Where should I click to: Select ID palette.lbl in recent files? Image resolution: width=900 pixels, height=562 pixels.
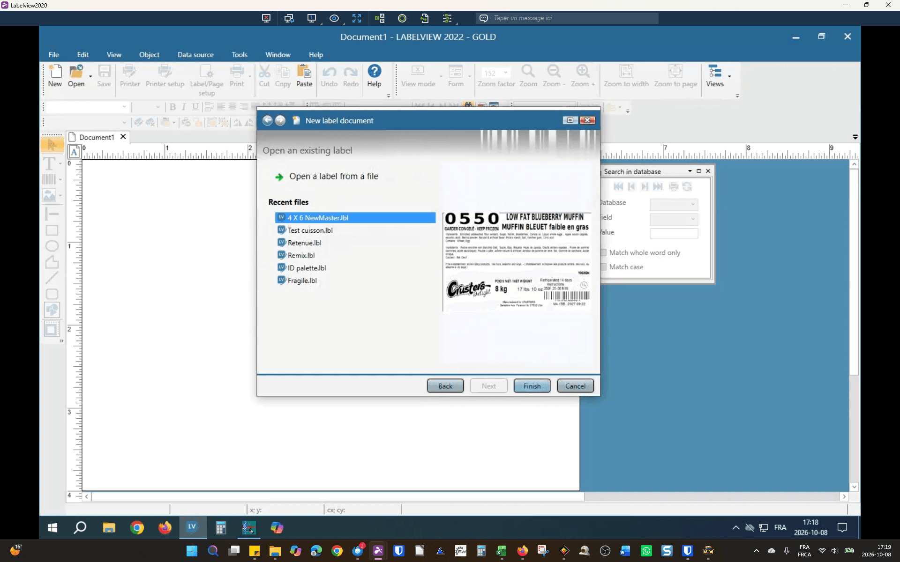307,268
